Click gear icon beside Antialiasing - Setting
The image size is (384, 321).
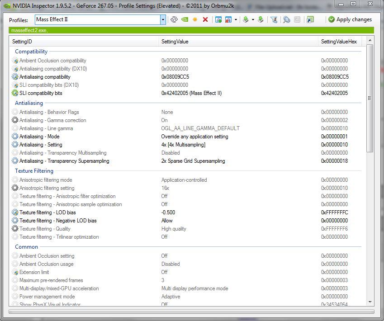[x=15, y=145]
